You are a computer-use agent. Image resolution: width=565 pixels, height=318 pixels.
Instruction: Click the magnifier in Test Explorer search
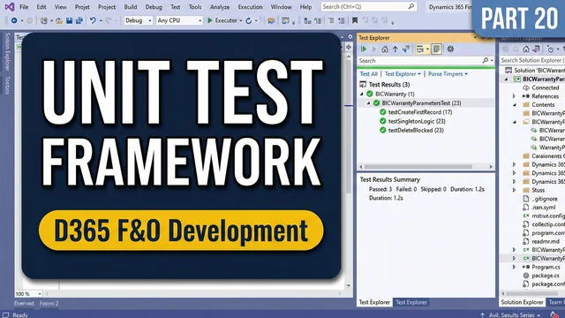point(486,61)
